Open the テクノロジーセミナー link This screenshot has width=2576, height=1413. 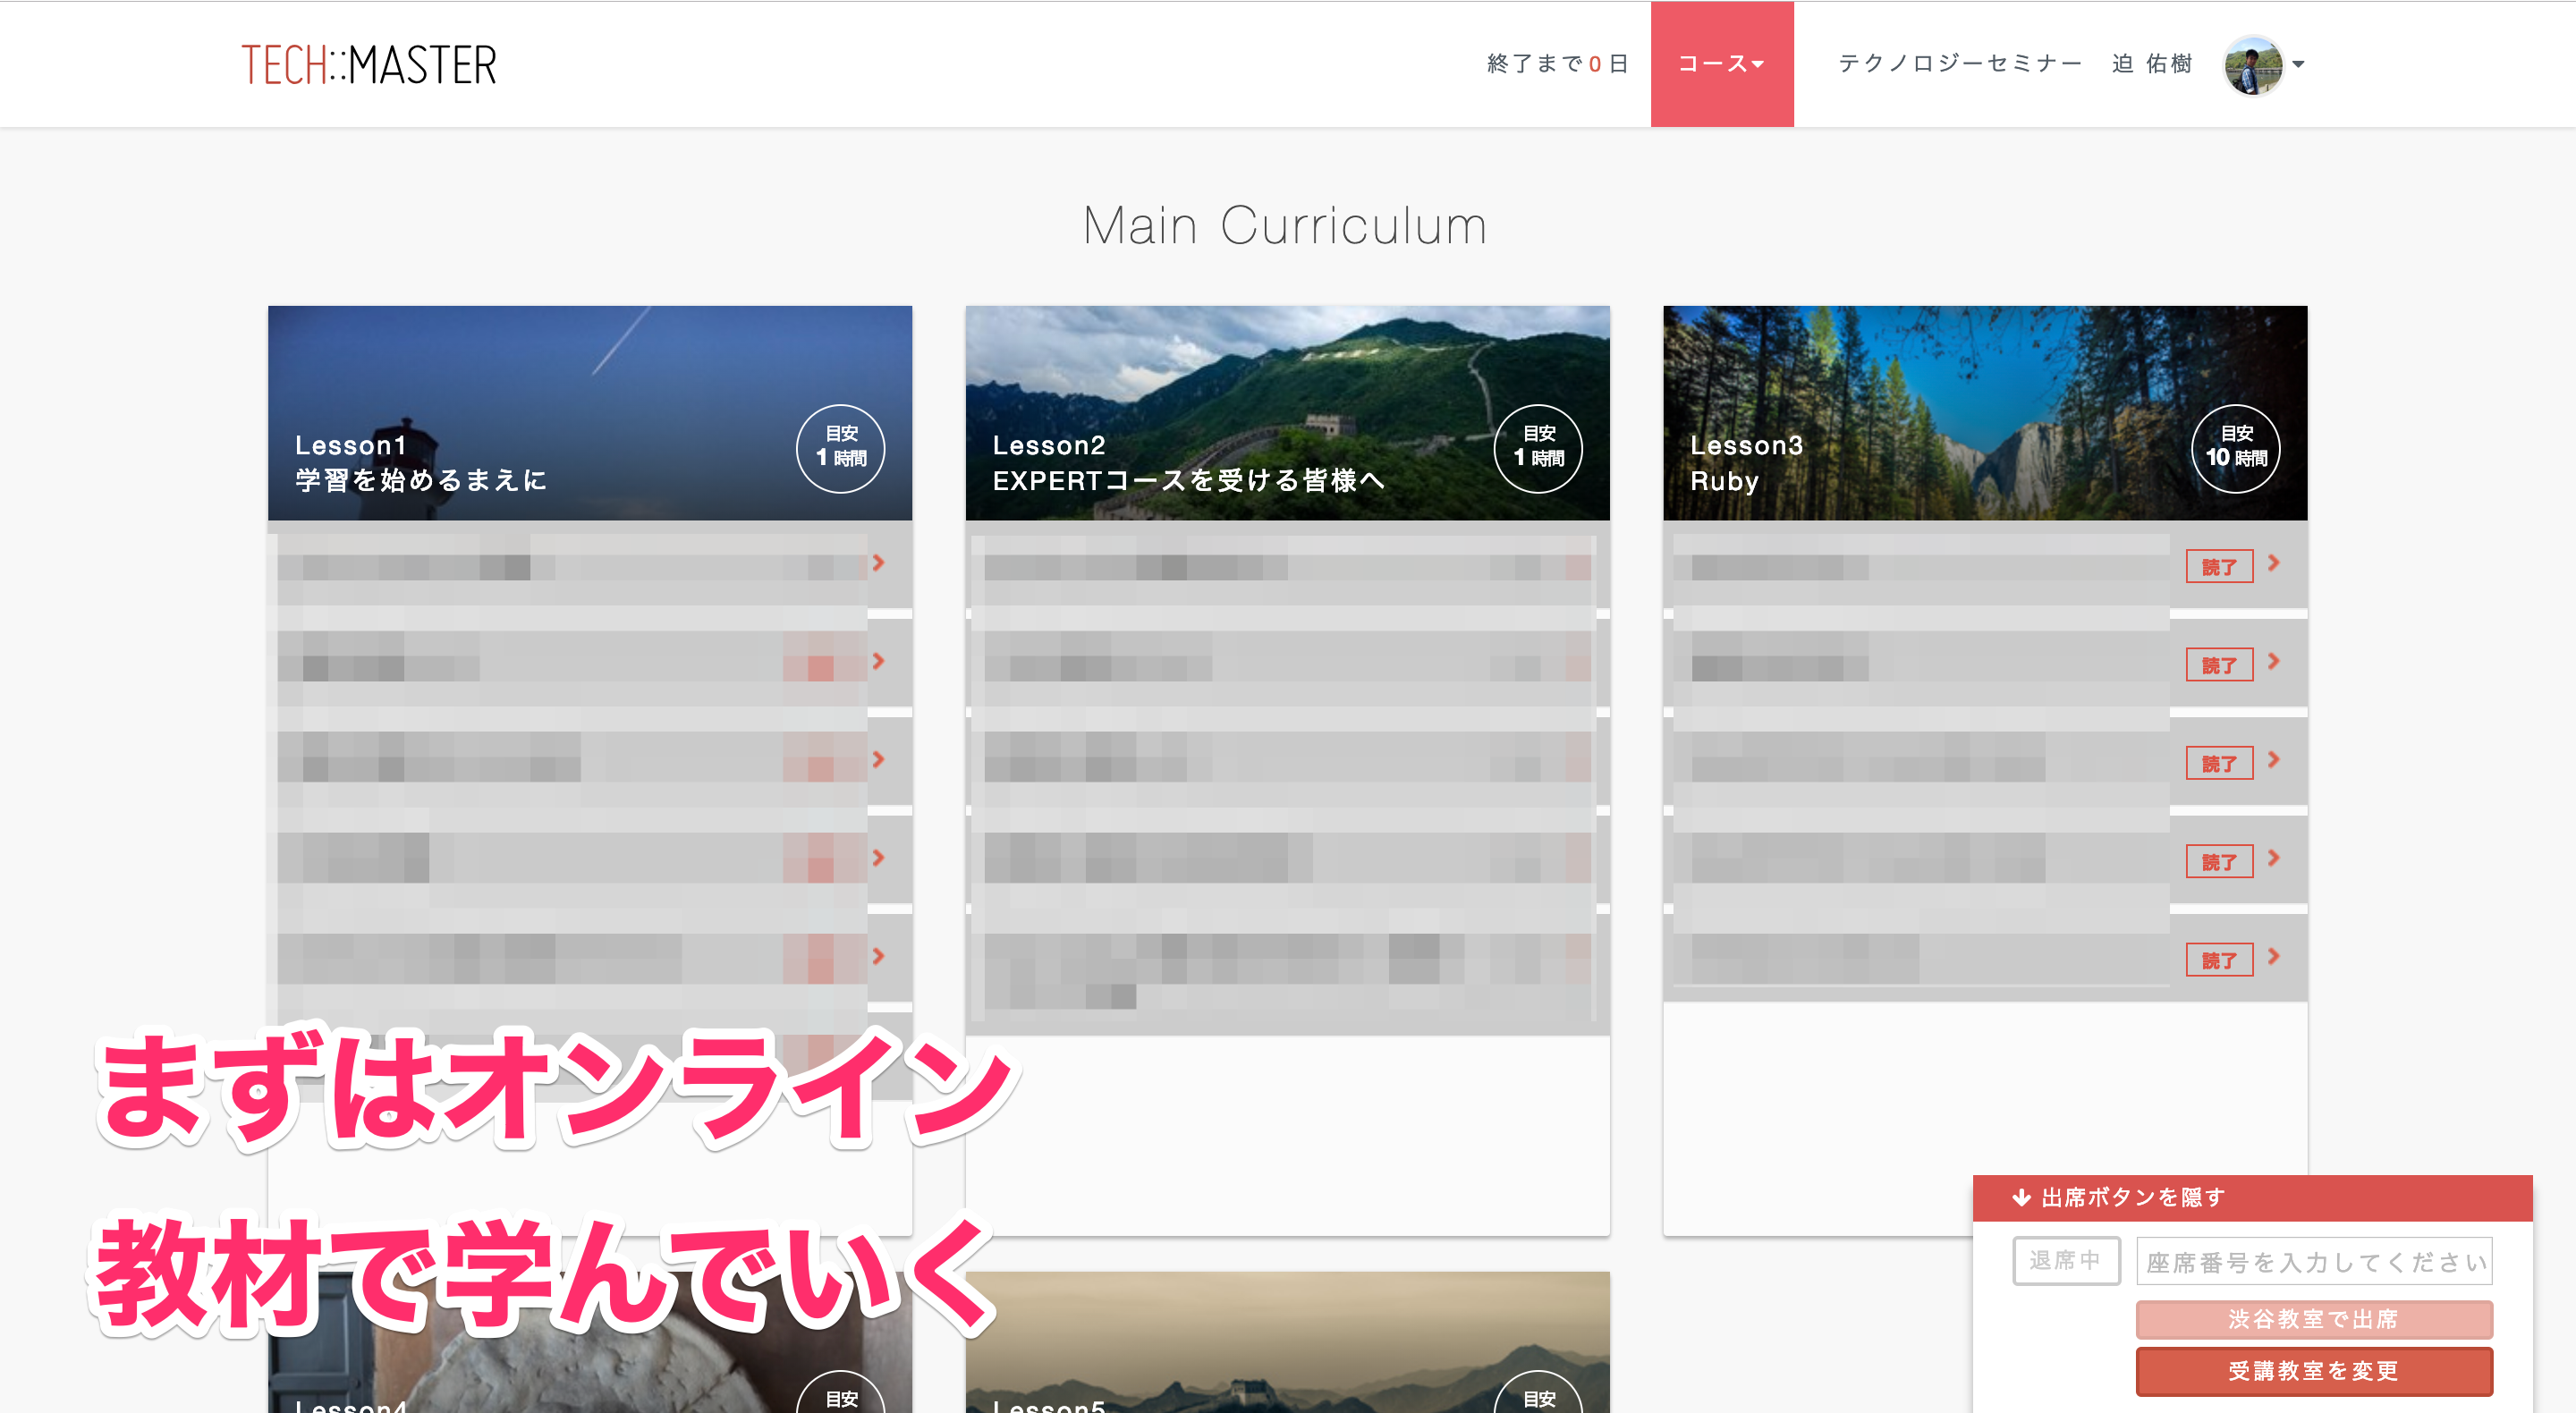coord(1960,64)
